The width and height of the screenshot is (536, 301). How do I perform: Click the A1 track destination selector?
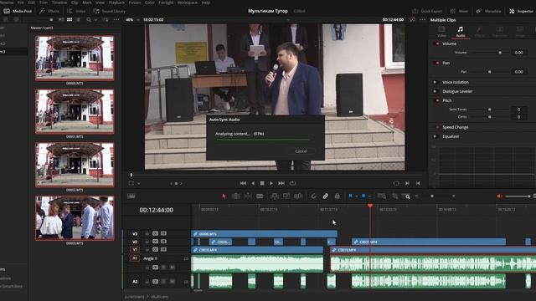pyautogui.click(x=135, y=258)
